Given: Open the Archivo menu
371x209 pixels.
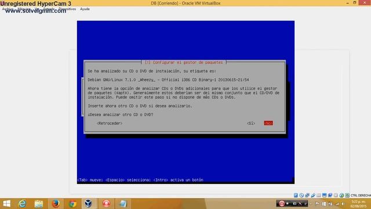Looking at the screenshot, I should point(8,9).
